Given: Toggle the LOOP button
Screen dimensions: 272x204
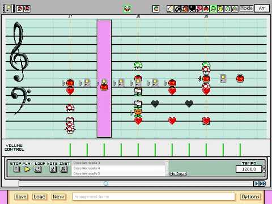Looking at the screenshot, I should 37,169.
